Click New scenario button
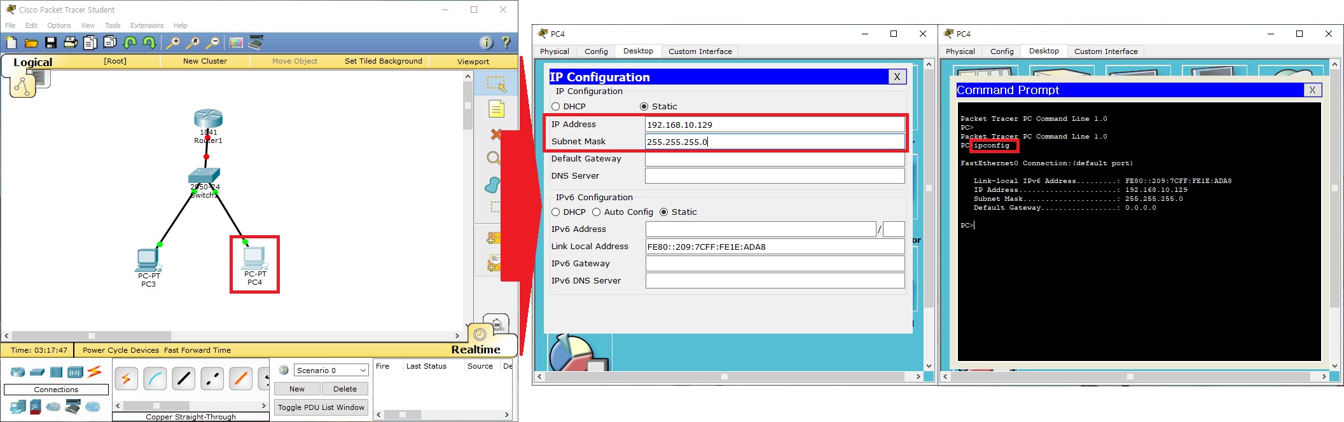1344x422 pixels. 297,389
